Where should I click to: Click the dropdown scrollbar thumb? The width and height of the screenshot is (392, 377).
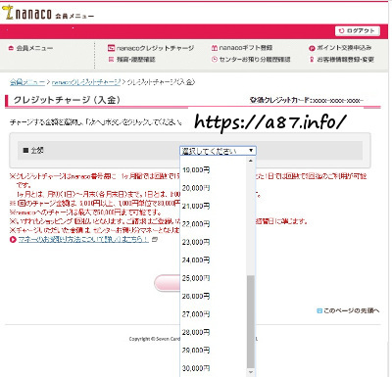pyautogui.click(x=251, y=322)
